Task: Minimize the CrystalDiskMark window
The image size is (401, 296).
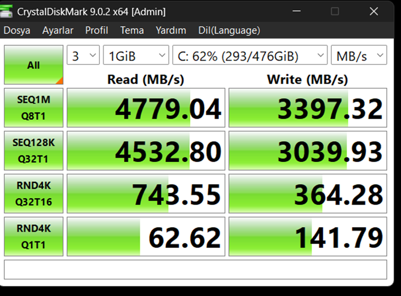Action: click(x=296, y=11)
